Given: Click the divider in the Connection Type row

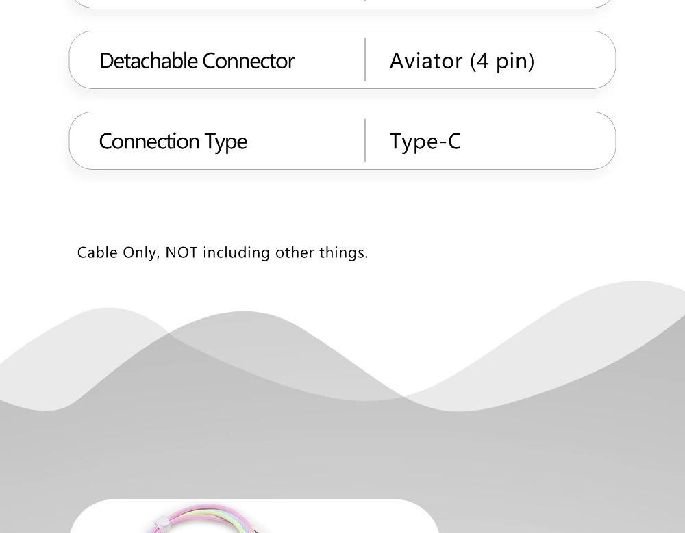Looking at the screenshot, I should pyautogui.click(x=365, y=141).
